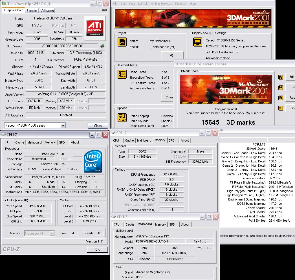Open the graphics card selector dropdown in GPU-Z
295x280 pixels.
pos(63,125)
